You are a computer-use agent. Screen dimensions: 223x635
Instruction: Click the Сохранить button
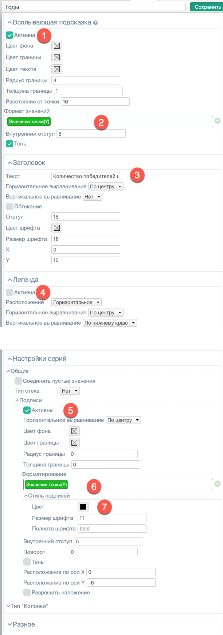[206, 7]
